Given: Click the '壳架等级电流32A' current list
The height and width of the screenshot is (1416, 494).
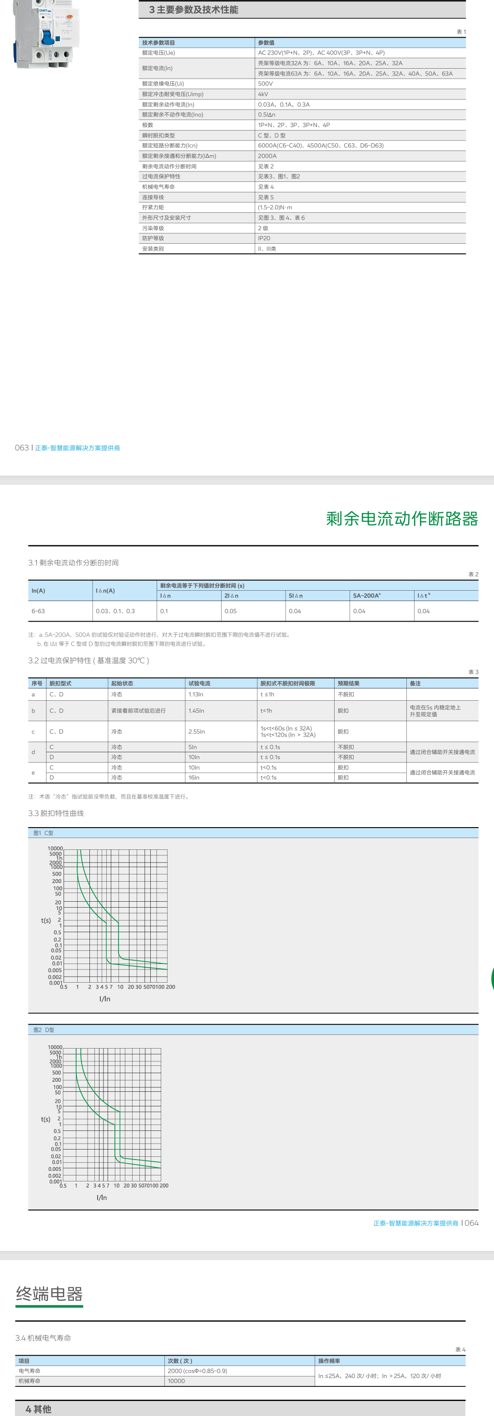Looking at the screenshot, I should click(331, 63).
